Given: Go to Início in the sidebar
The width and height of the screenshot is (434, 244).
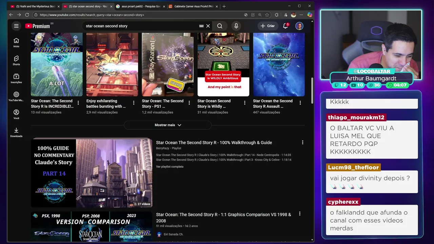Looking at the screenshot, I should (x=16, y=43).
